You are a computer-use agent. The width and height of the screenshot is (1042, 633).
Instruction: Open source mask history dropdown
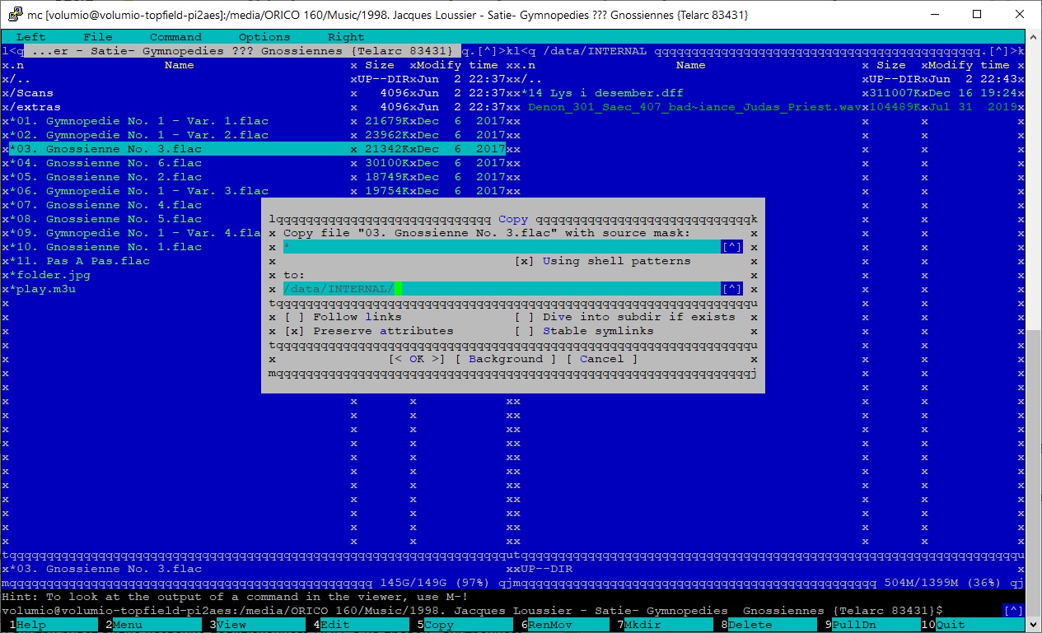[731, 247]
